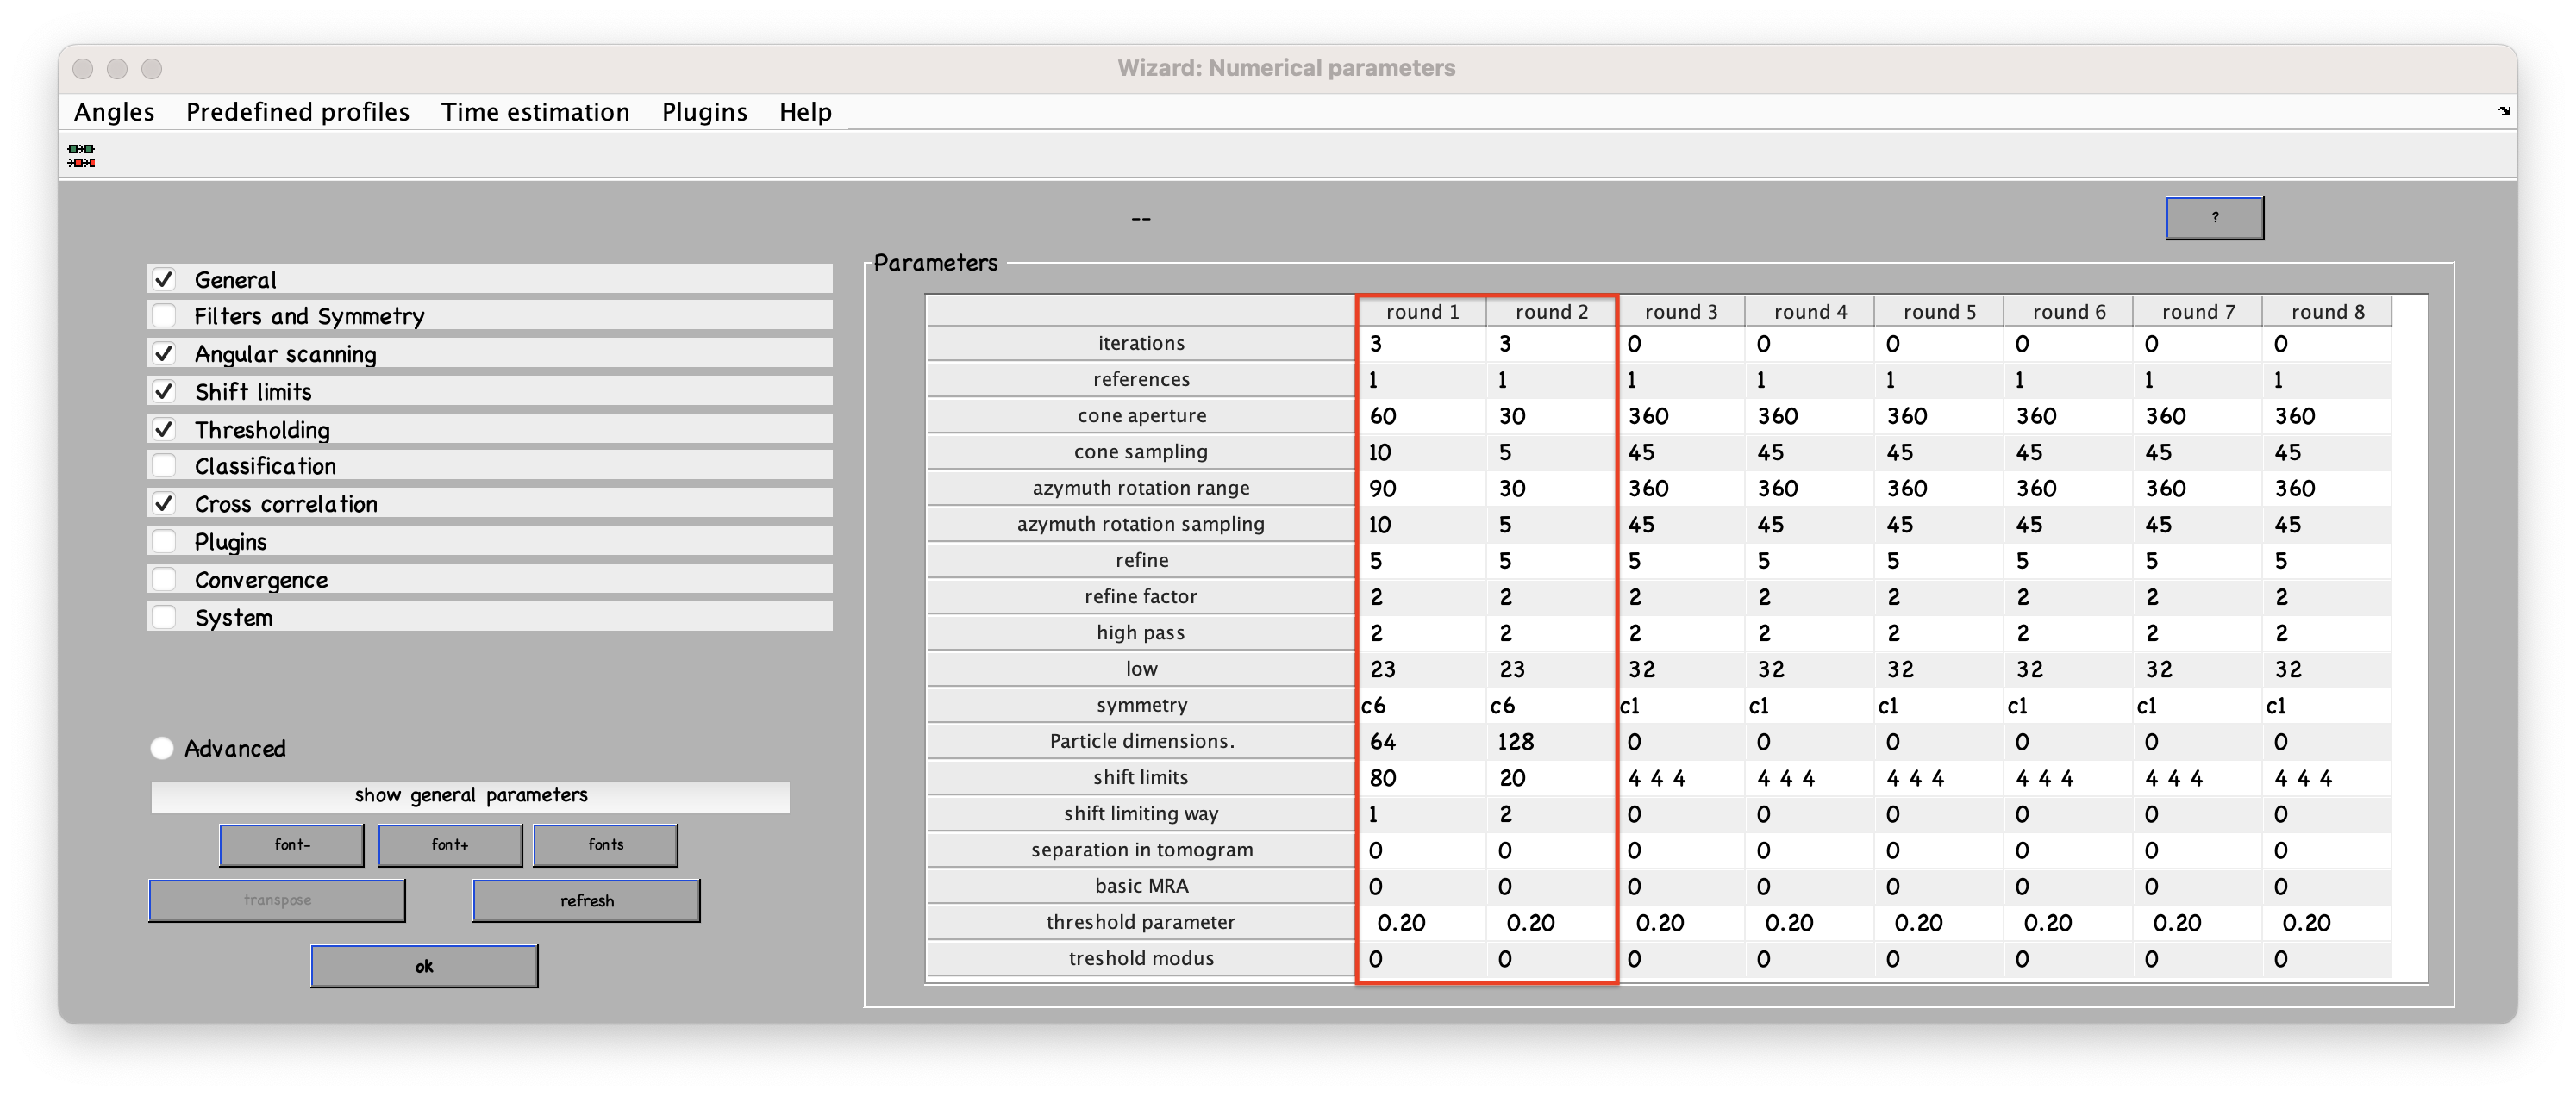Edit round 1 symmetry cell c6
Screen dimensions: 2576x1096
coord(1422,706)
